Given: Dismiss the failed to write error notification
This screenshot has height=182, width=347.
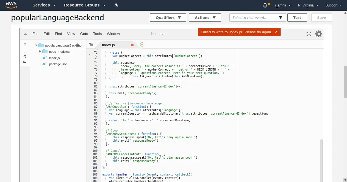Looking at the screenshot, I should (276, 32).
